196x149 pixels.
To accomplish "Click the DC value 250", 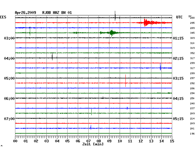I will pyautogui.click(x=192, y=98).
